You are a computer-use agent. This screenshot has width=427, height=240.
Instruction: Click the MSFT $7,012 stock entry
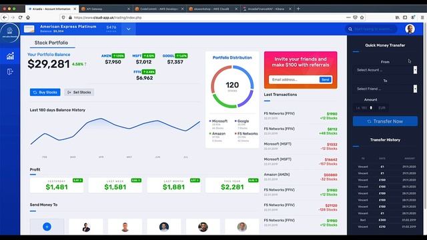[143, 59]
